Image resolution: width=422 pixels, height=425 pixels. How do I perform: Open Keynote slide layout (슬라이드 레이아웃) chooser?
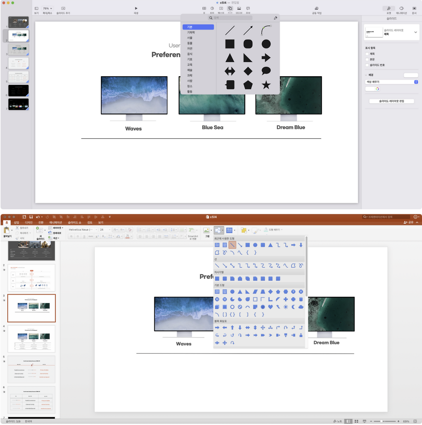tap(392, 32)
